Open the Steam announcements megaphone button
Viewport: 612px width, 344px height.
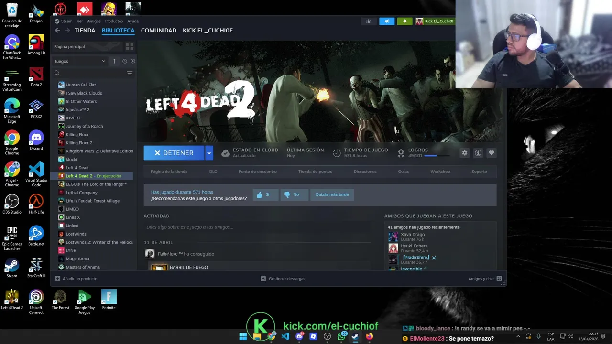tap(387, 21)
